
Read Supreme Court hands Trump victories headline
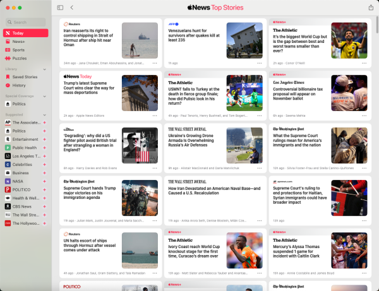(90, 193)
